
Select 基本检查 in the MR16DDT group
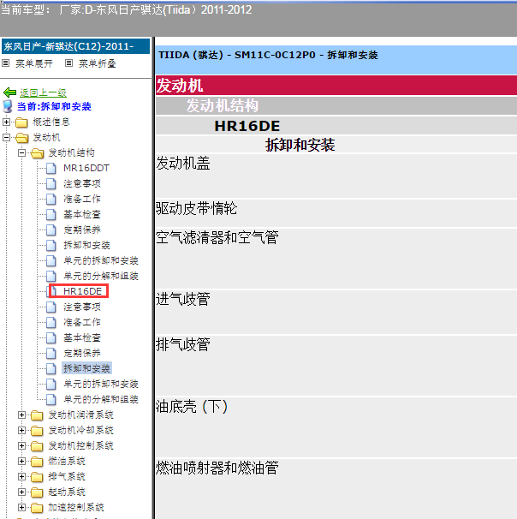tap(82, 214)
